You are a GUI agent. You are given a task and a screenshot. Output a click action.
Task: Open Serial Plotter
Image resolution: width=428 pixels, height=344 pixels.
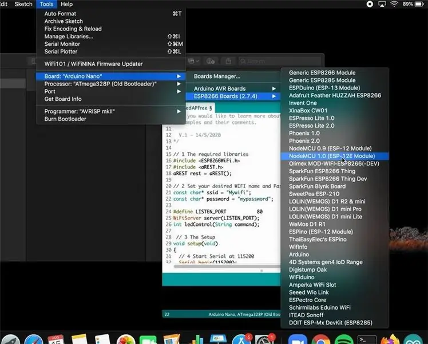(111, 52)
